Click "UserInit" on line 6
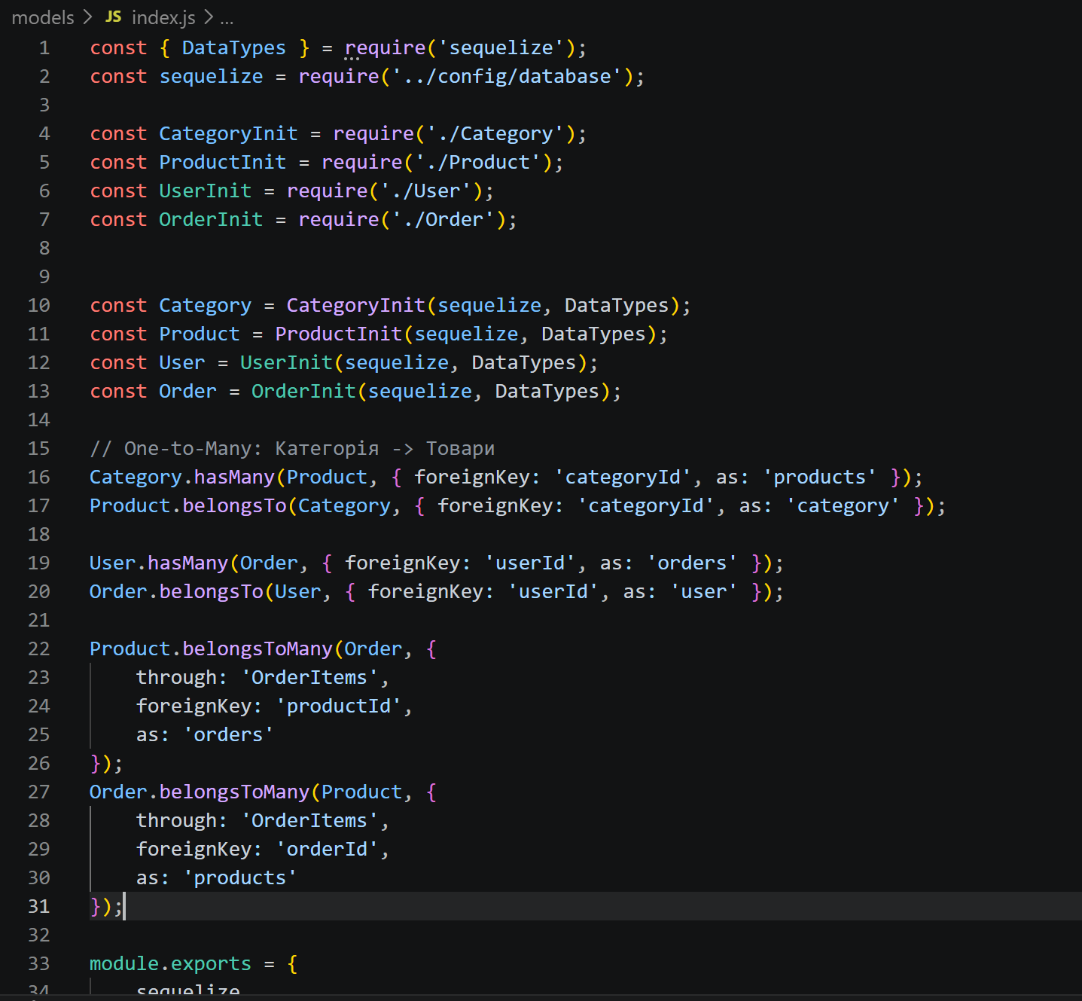Viewport: 1082px width, 1001px height. pyautogui.click(x=204, y=190)
